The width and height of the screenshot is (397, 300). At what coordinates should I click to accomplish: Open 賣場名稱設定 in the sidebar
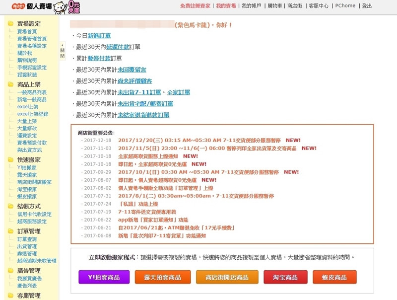point(32,46)
